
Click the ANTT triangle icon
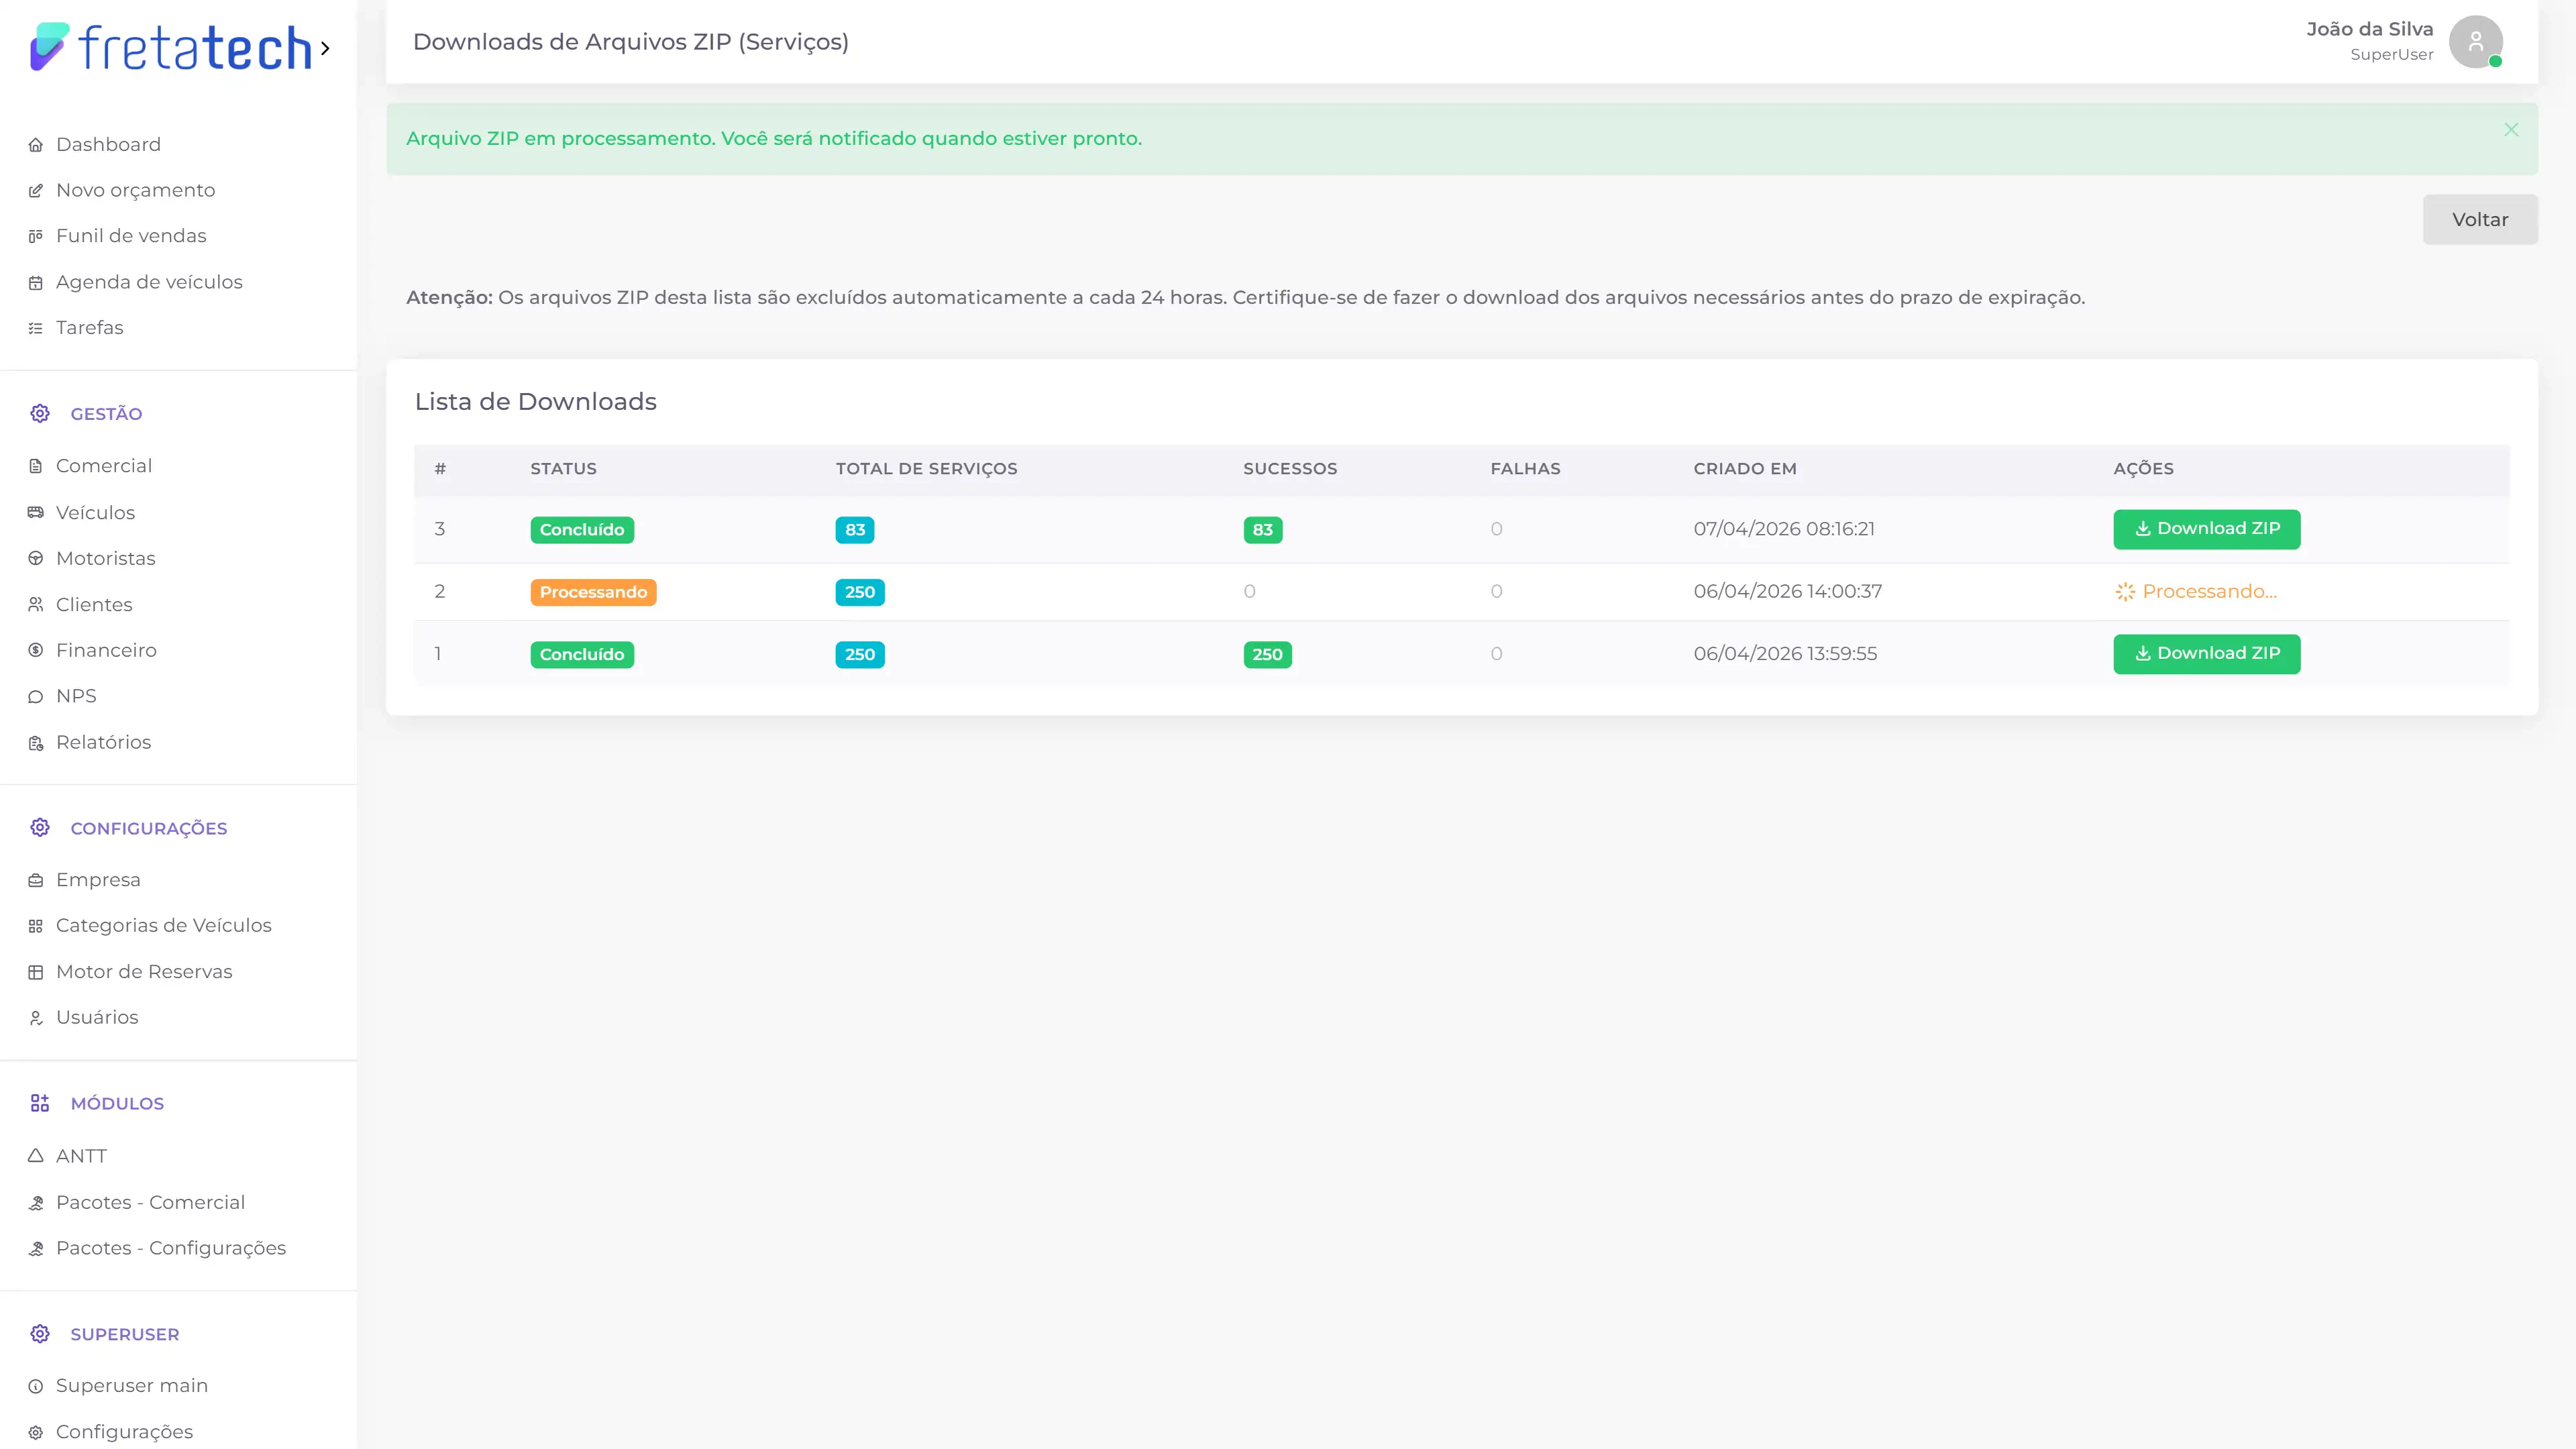tap(36, 1156)
